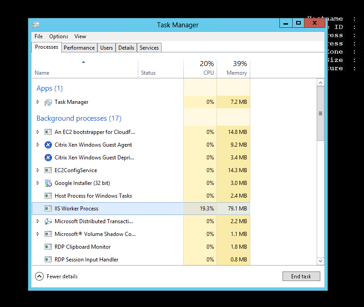
Task: Expand the Google Installer process group
Action: 38,183
